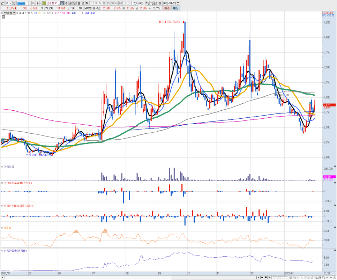Click the 신용잔고율(종목별) indicator label
337x280 pixels.
pos(15,251)
